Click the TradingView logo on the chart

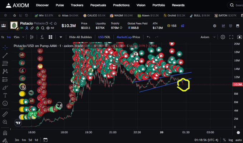coord(18,123)
